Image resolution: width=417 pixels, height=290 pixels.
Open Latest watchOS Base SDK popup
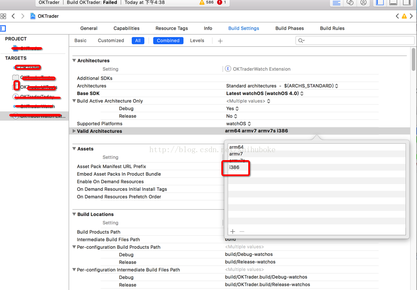point(265,93)
